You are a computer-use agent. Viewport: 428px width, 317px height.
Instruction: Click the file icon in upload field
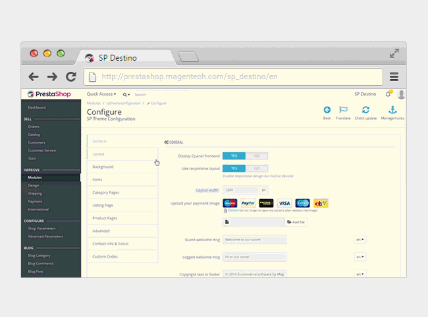click(x=227, y=222)
